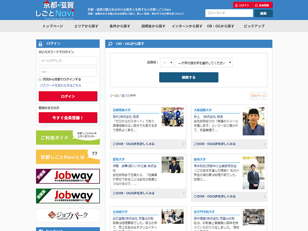View OB・OG details for 愛知大学 card
308x231 pixels.
pos(133,193)
